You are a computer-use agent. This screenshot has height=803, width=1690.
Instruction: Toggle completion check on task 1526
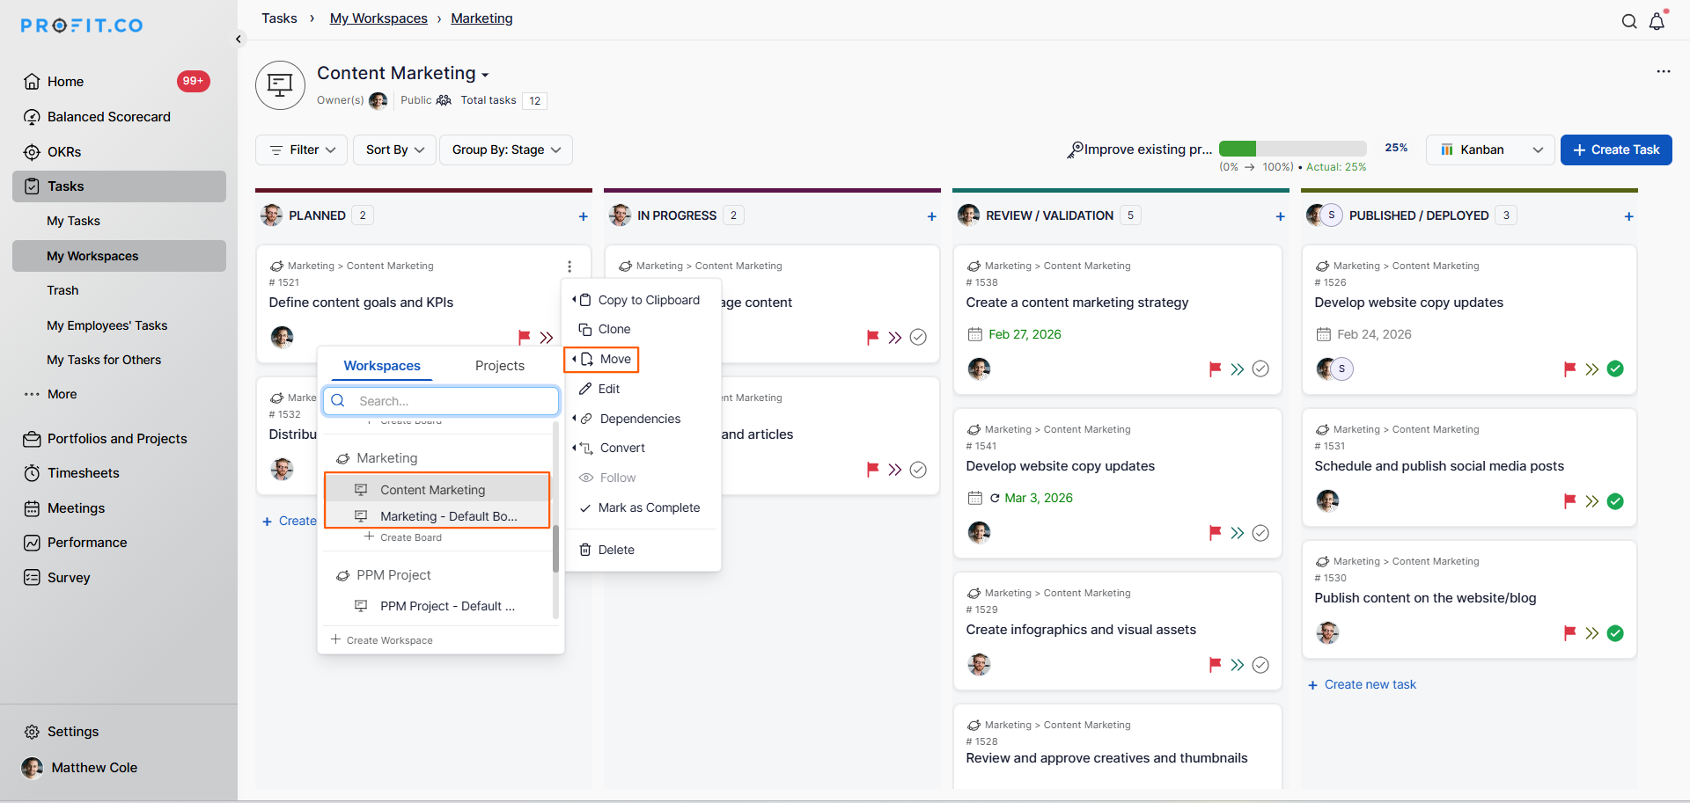click(1615, 369)
